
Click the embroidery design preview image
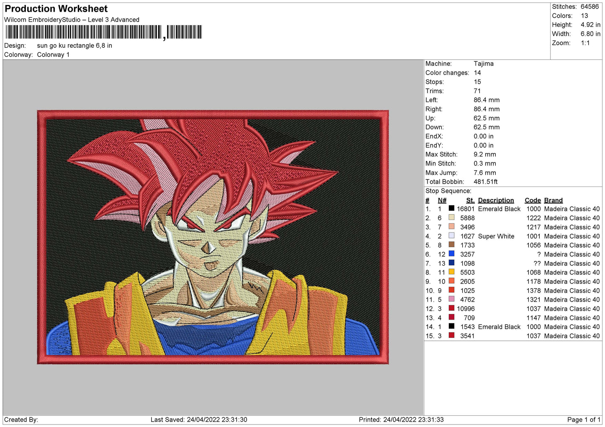(x=213, y=237)
